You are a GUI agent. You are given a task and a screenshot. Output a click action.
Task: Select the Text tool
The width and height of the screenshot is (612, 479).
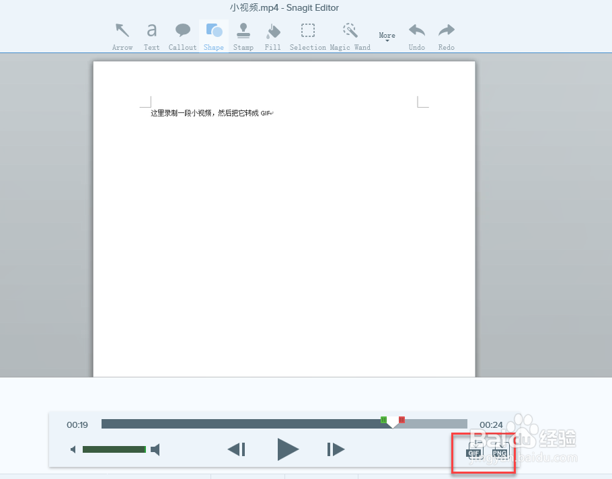click(151, 37)
